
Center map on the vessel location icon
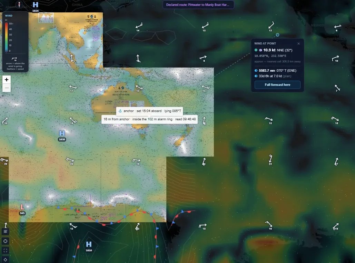(6, 260)
